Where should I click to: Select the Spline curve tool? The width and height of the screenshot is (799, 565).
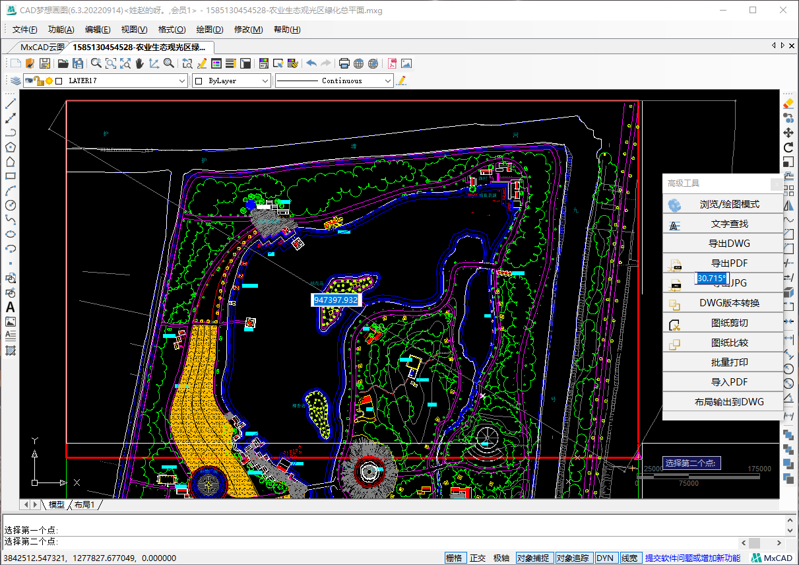[x=11, y=220]
